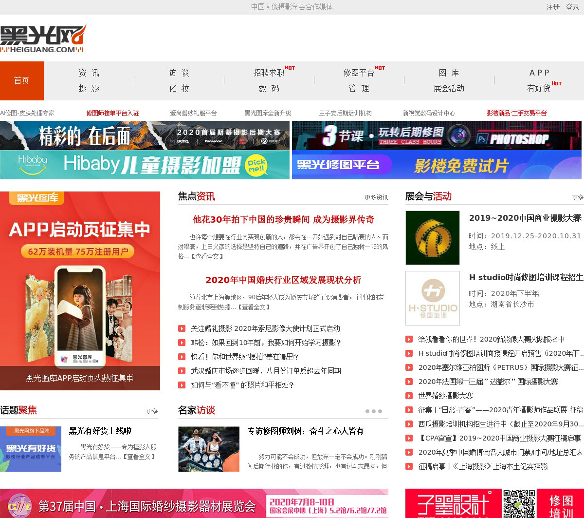Open 修图平台 in navigation
Viewport: 584px width, 518px height.
point(359,73)
